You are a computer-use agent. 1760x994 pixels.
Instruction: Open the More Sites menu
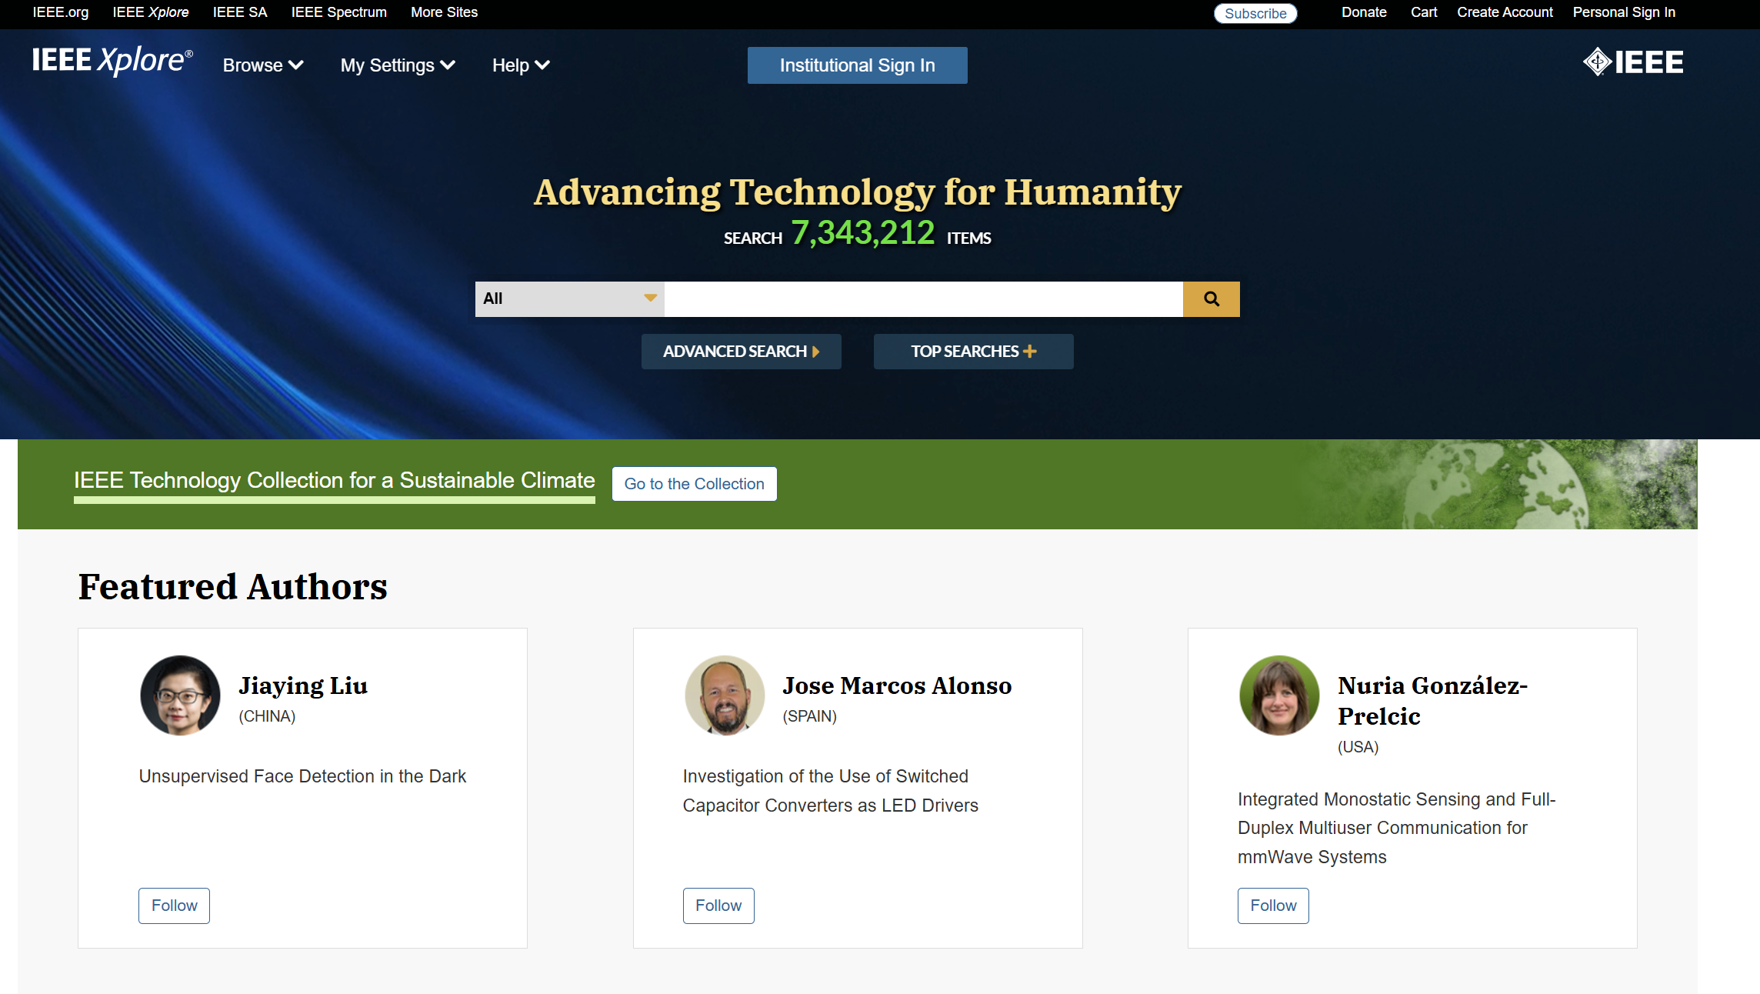444,12
